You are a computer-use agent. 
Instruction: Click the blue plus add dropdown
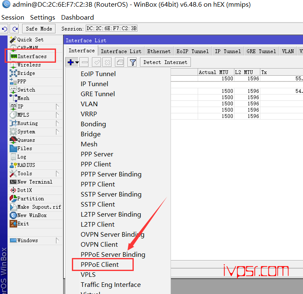coord(72,62)
